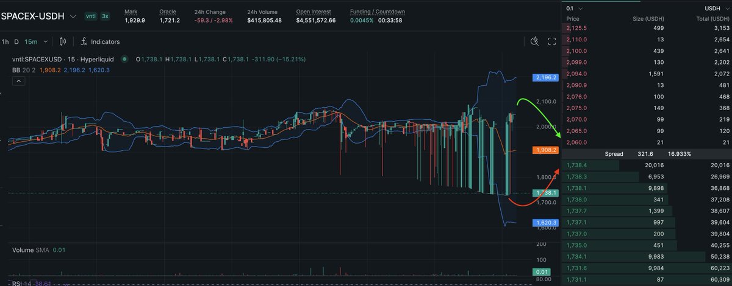The width and height of the screenshot is (732, 286).
Task: Click the Funding / Countdown label
Action: pyautogui.click(x=377, y=12)
